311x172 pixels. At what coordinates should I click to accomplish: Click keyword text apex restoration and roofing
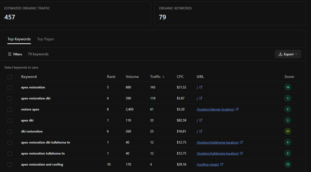click(x=42, y=164)
